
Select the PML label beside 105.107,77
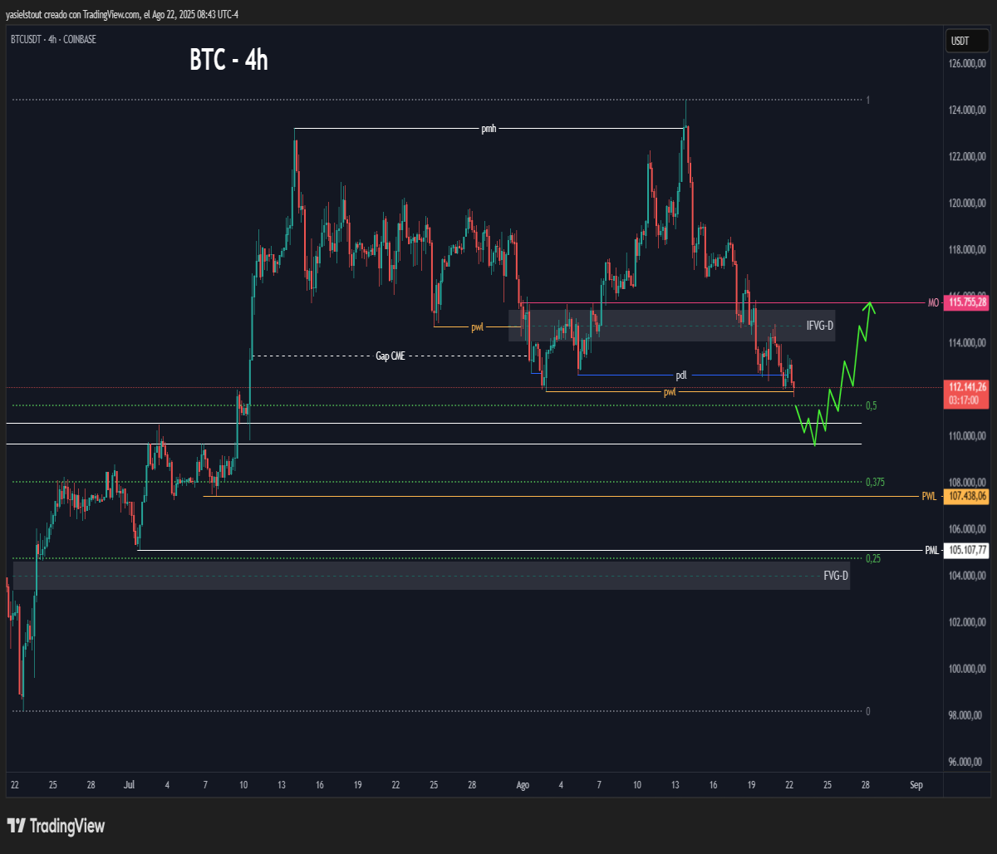pos(932,550)
